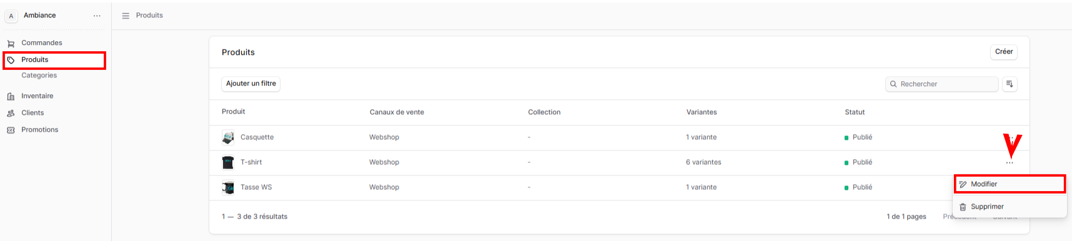Viewport: 1072px width, 241px height.
Task: Open the Tasse WS product thumbnail
Action: pyautogui.click(x=228, y=187)
